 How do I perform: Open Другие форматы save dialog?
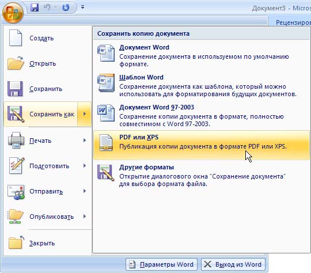[202, 176]
